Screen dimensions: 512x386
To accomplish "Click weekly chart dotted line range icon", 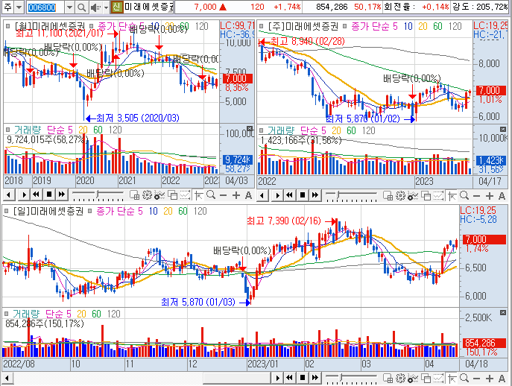I will 438,195.
